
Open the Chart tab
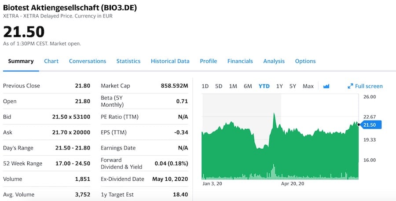pos(51,61)
